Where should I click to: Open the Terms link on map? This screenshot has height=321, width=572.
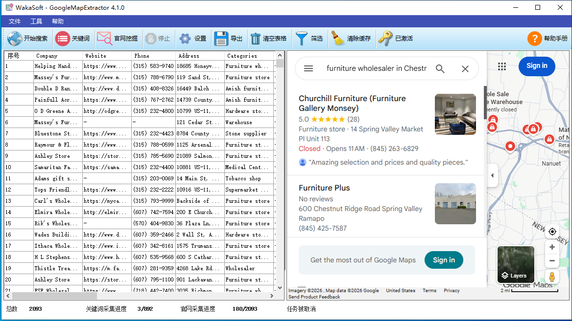coord(429,291)
